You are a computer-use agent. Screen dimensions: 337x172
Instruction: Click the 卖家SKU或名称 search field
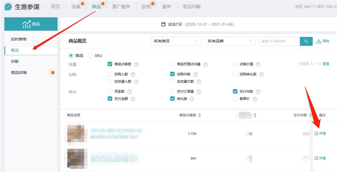pos(279,41)
